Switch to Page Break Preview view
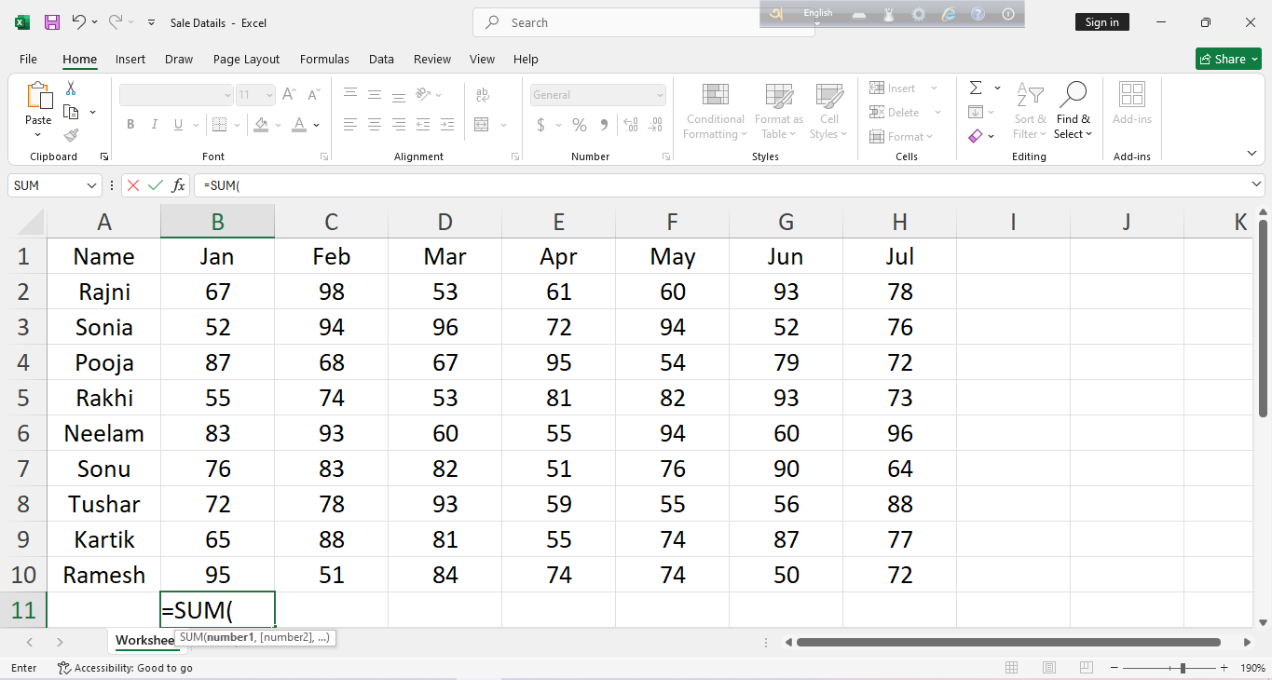Image resolution: width=1272 pixels, height=680 pixels. pyautogui.click(x=1085, y=668)
